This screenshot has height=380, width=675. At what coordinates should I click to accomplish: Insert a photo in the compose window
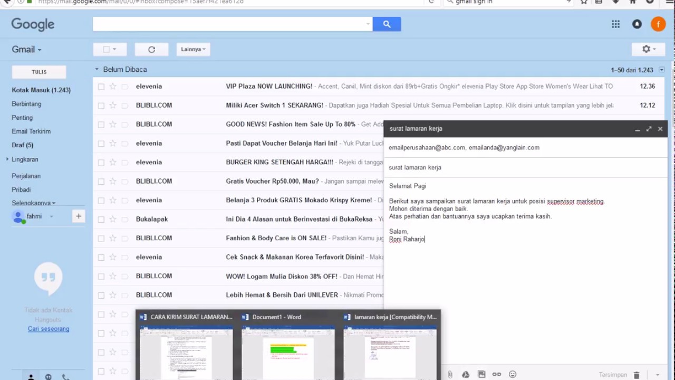coord(481,374)
